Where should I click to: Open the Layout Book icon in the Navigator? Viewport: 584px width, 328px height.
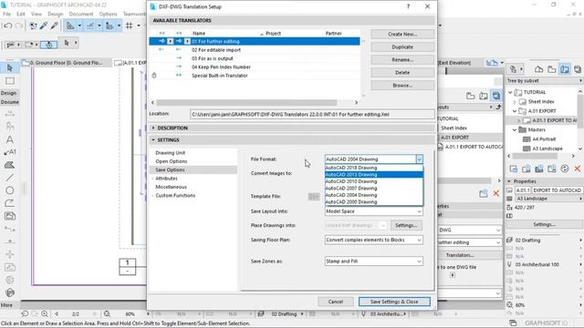pyautogui.click(x=565, y=69)
